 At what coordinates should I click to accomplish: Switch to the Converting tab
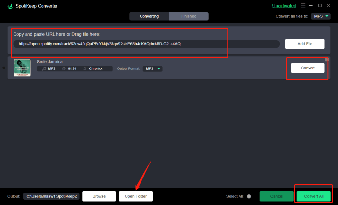point(149,16)
